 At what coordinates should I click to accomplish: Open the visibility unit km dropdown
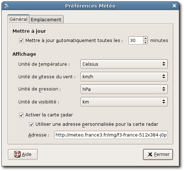click(x=124, y=102)
